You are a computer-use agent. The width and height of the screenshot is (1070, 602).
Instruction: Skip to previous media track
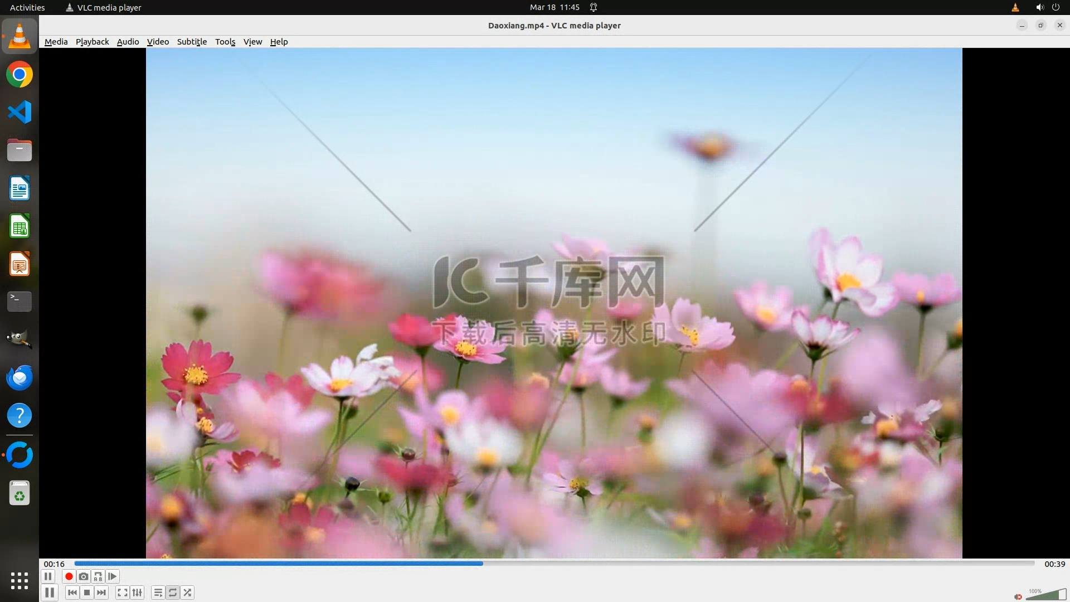(x=72, y=593)
